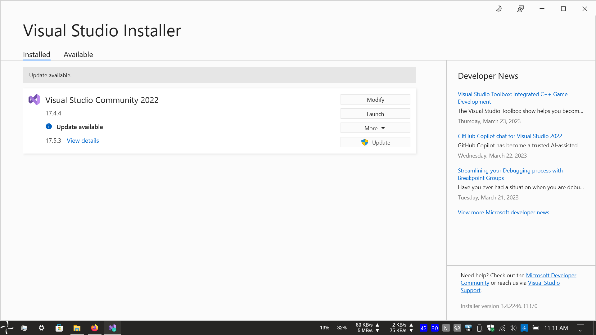Click the blue ship tray icon

[x=524, y=328]
